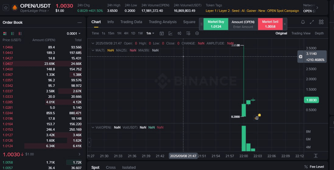Expand the chart side panel arrow

90,142
